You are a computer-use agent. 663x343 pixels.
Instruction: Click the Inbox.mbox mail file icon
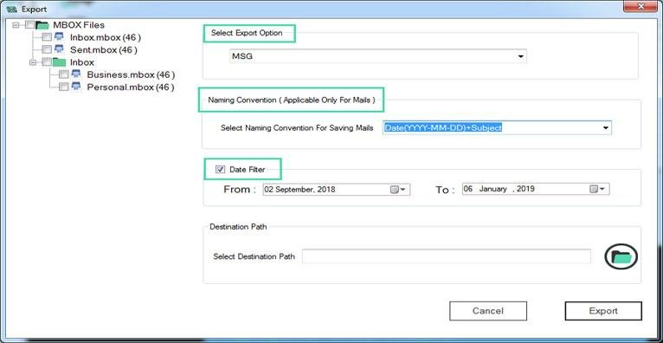pos(59,37)
